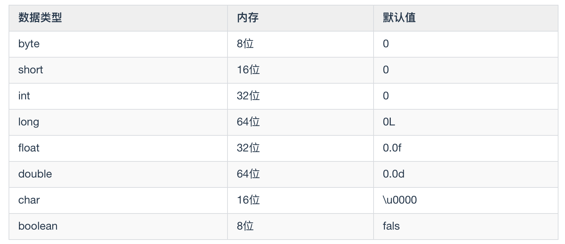Select the \u0000 default value cell
This screenshot has height=244, width=565.
(400, 200)
